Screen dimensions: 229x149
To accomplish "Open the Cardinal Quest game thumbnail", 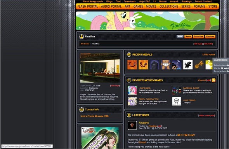I will [x=177, y=90].
